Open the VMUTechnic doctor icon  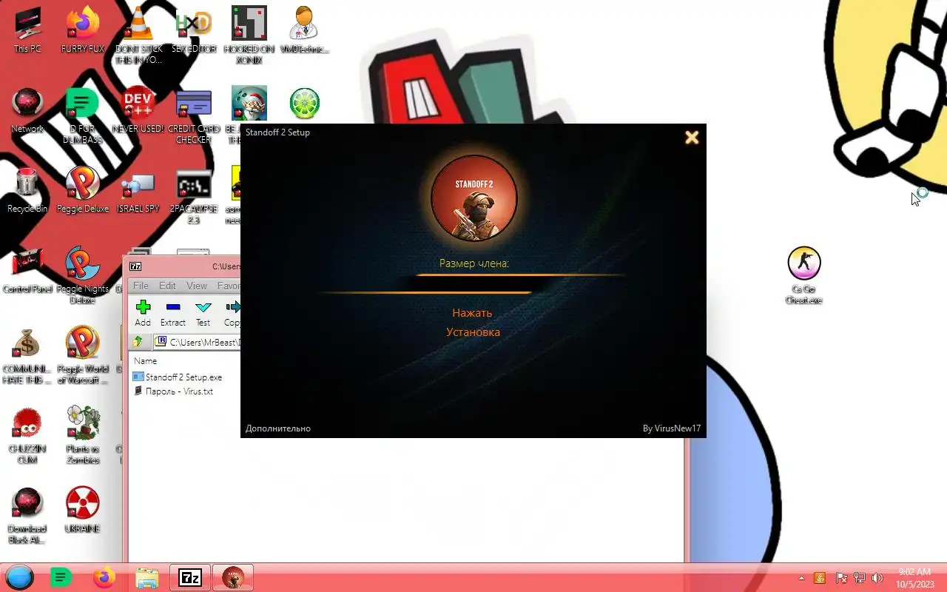[x=304, y=30]
